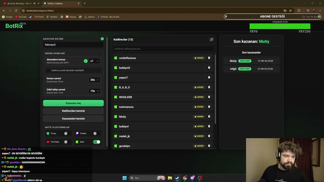Screen dimensions: 324x182
Task: Click the green subscriber goal progress bar
Action: (280, 26)
